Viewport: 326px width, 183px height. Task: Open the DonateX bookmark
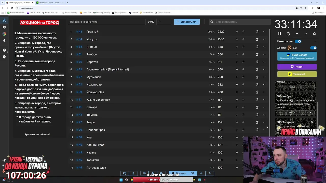133,12
